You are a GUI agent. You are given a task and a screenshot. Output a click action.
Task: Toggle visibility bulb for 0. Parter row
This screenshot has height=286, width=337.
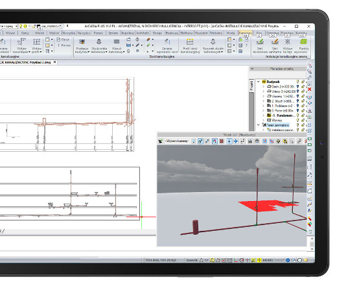(x=297, y=111)
